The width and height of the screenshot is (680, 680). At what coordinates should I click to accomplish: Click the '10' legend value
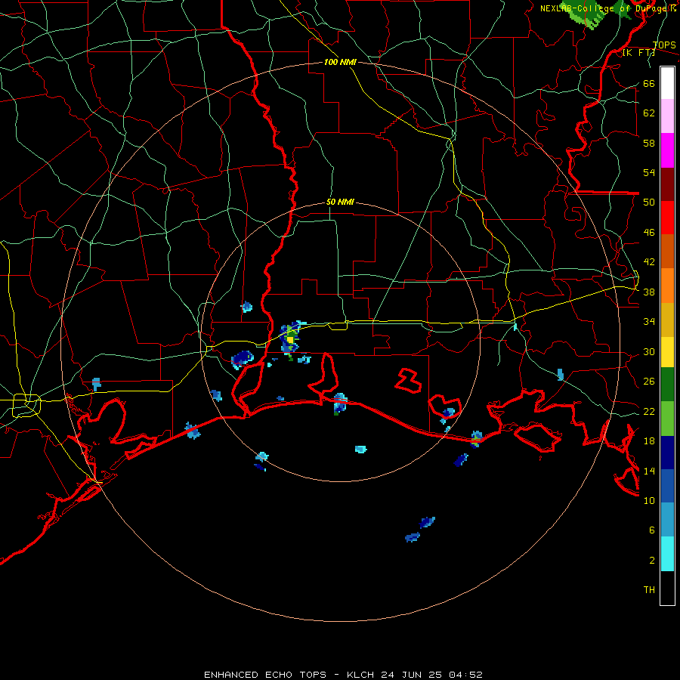649,501
